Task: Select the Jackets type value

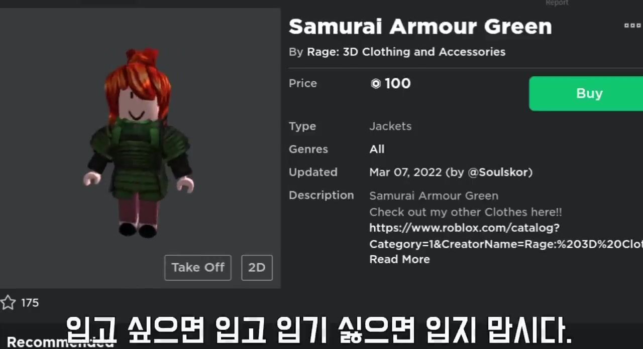Action: coord(390,126)
